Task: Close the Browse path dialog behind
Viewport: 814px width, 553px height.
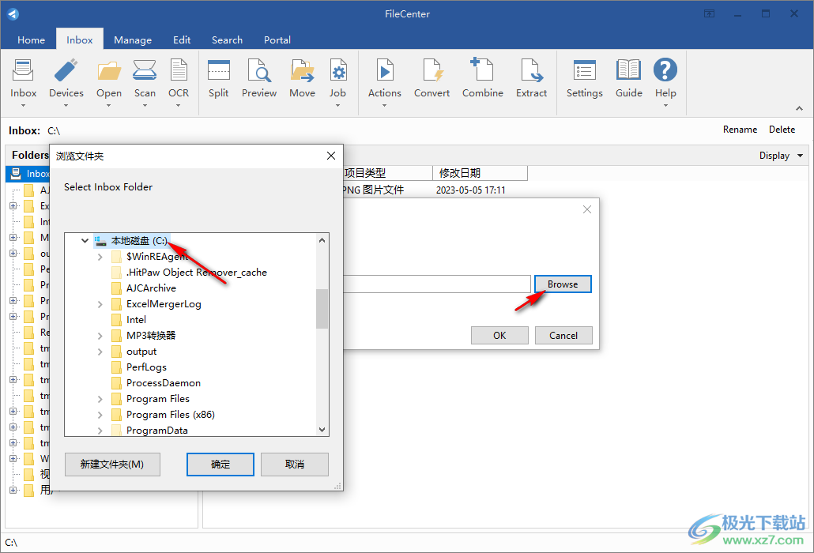Action: tap(587, 209)
